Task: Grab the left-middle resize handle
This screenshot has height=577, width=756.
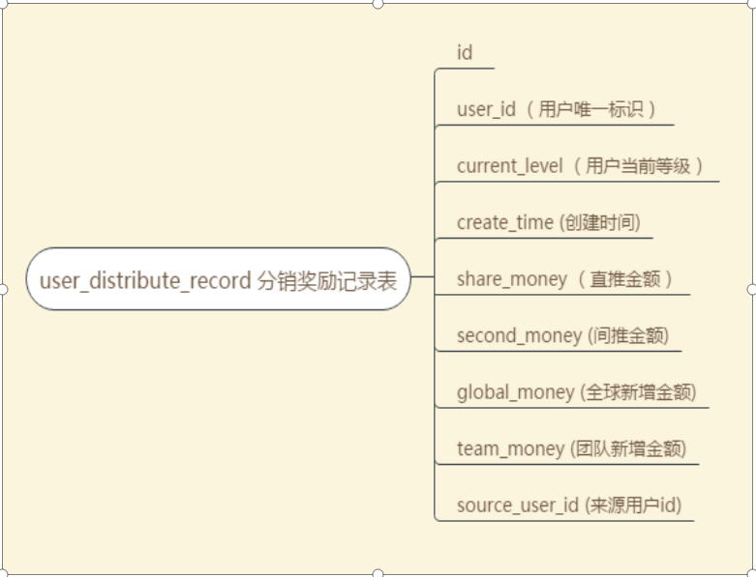Action: [x=3, y=288]
